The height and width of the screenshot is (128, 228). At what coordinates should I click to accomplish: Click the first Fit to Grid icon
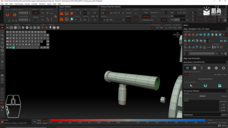point(213,35)
